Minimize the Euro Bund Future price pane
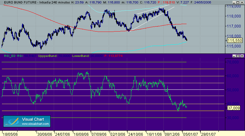Image resolution: width=245 pixels, height=136 pixels. 234,3
